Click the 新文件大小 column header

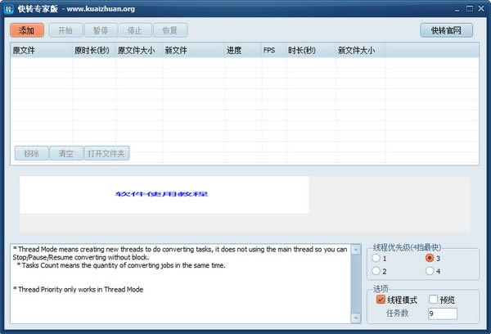360,50
